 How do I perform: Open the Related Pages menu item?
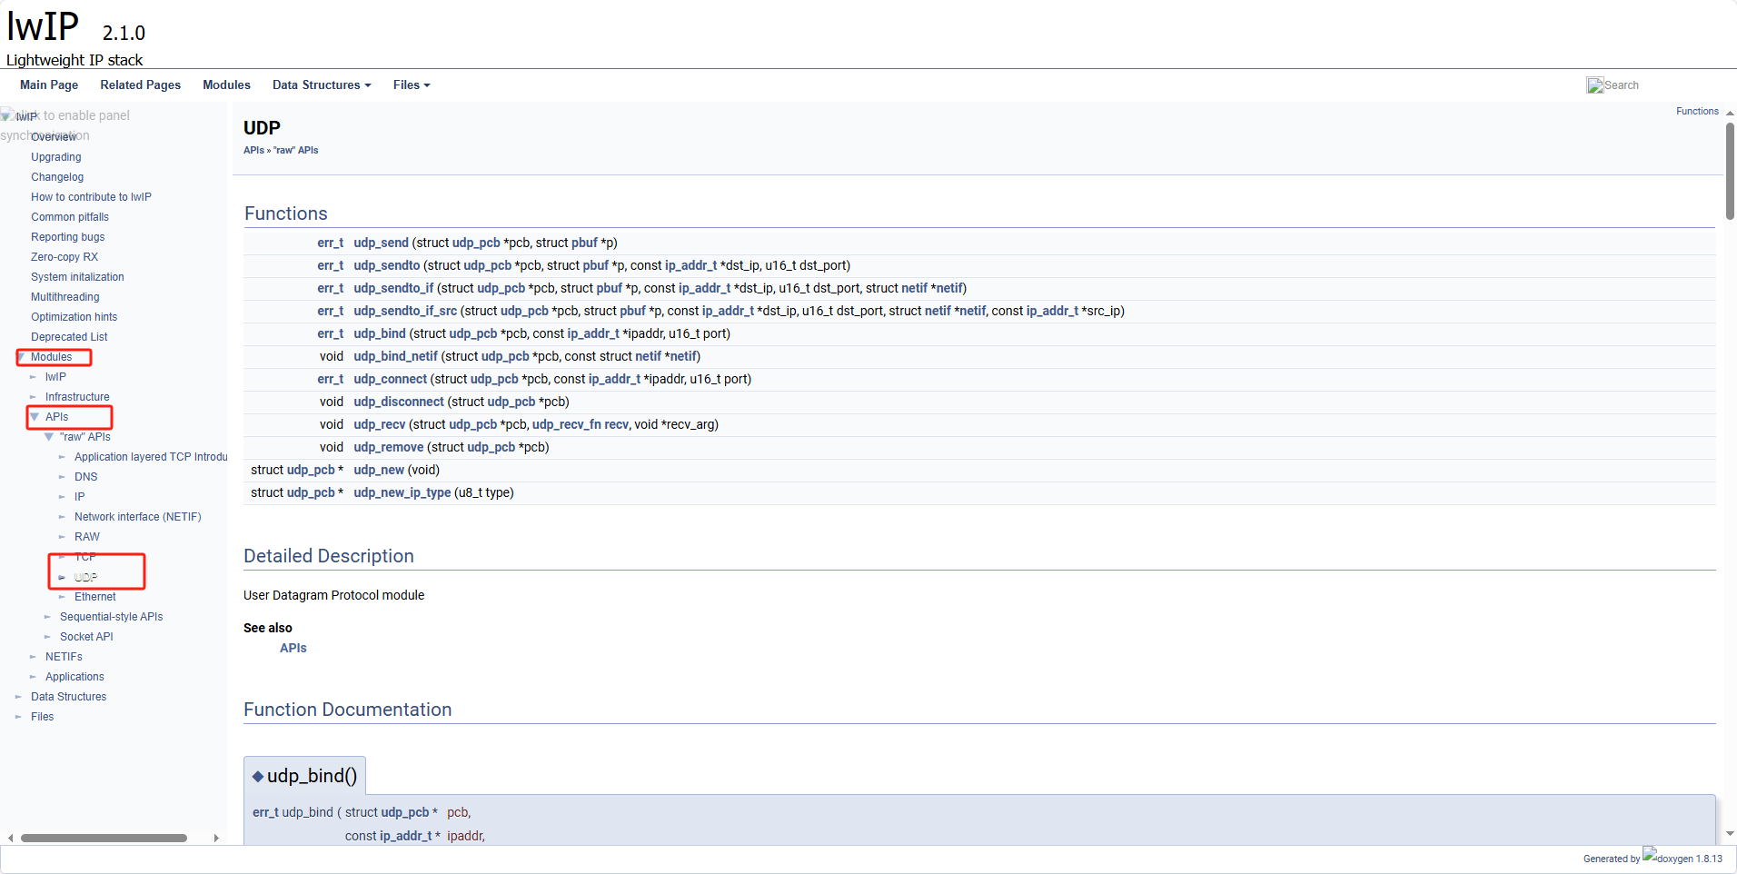[x=141, y=84]
